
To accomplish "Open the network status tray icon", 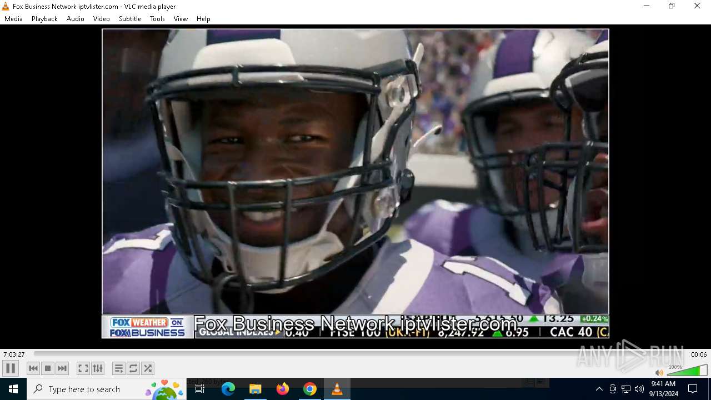I will point(626,389).
